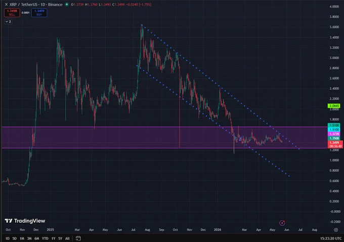Image resolution: width=344 pixels, height=242 pixels.
Task: Expand the collapsed indicators chevron labeled 2
Action: pyautogui.click(x=8, y=22)
